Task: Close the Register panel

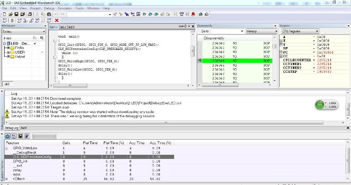Action: [x=349, y=26]
